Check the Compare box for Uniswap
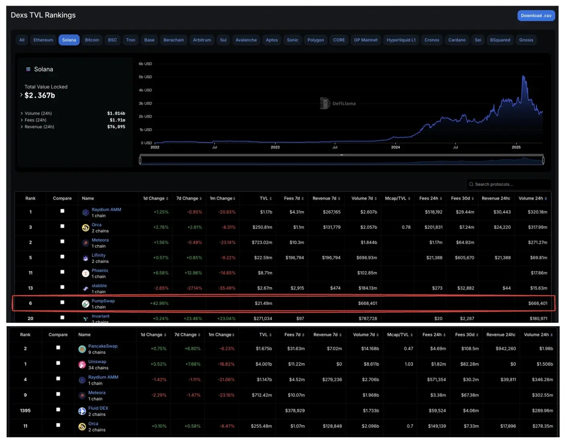Screen dimensions: 565x443 [57, 364]
